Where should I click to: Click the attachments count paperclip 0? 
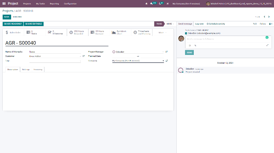coord(255,24)
